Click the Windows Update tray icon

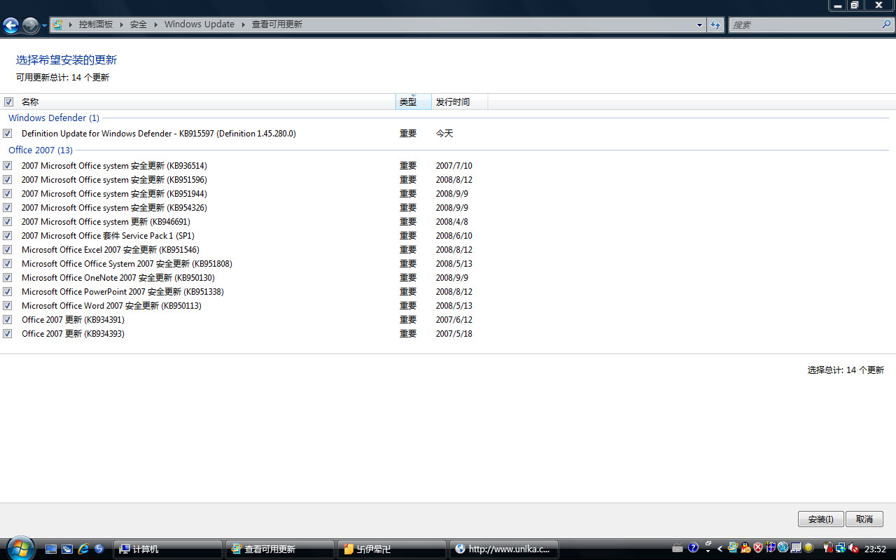(x=733, y=548)
